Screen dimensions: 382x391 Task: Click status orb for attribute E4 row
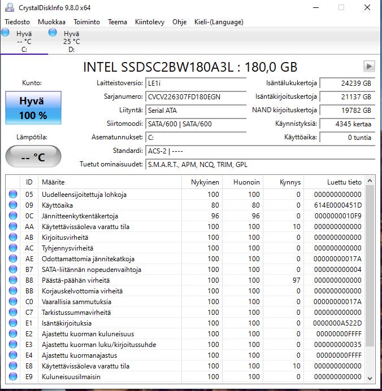point(13,355)
